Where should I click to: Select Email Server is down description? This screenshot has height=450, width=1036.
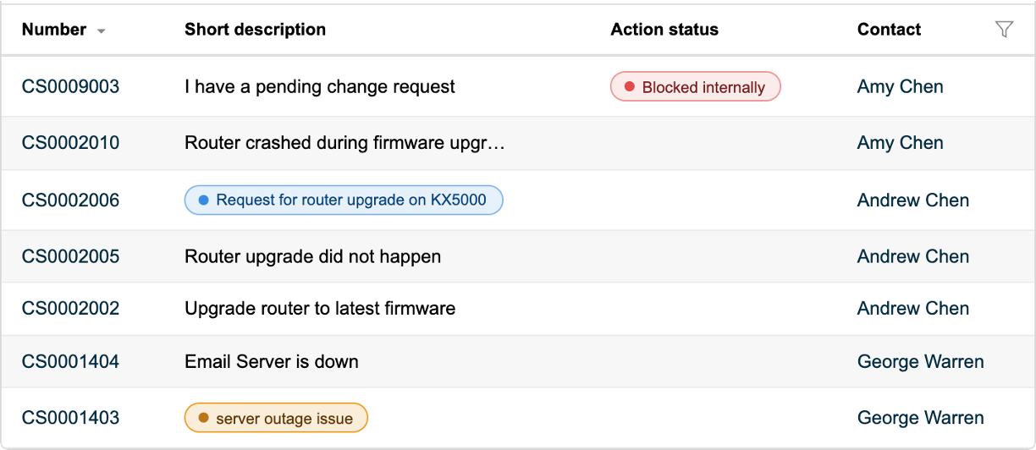(272, 362)
